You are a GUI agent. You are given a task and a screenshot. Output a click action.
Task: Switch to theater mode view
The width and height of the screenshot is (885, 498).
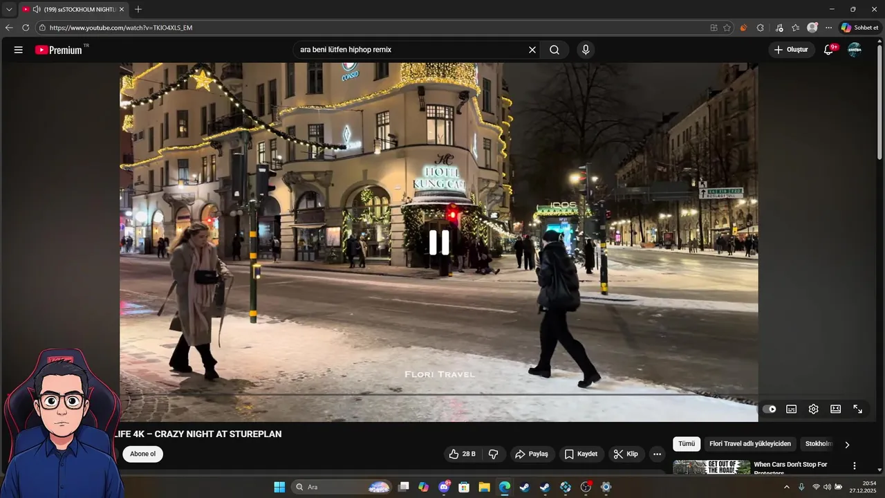click(x=836, y=409)
